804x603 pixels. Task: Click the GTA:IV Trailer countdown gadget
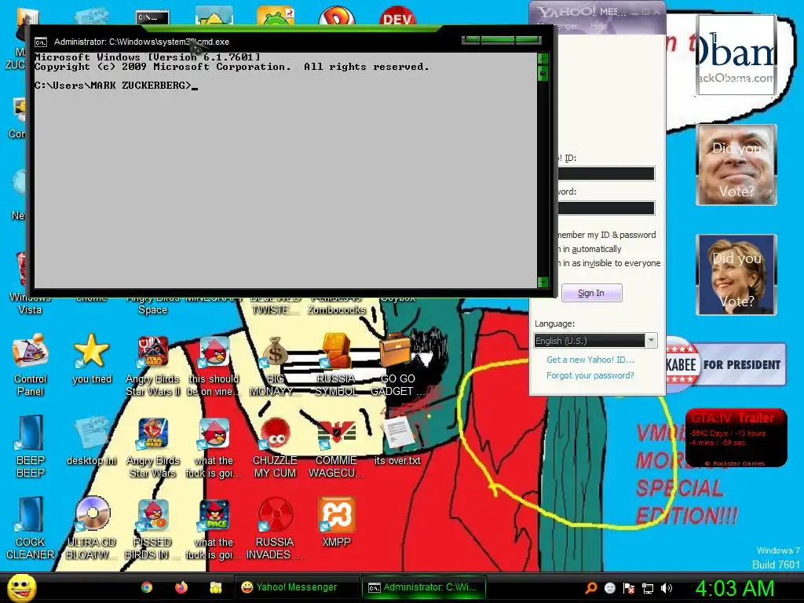pos(736,437)
